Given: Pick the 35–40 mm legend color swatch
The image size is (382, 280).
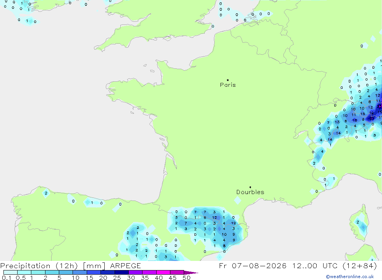Looking at the screenshot, I should [149, 272].
